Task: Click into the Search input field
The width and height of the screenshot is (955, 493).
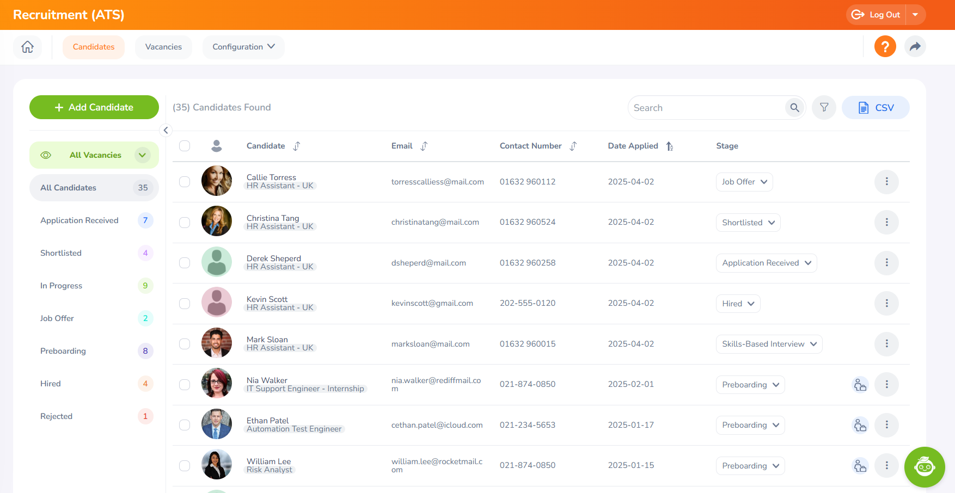Action: point(706,108)
